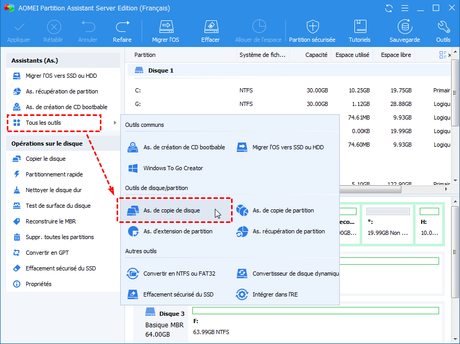Expand the Tous les outils submenu arrow
Screen dimensions: 460x344
115,123
